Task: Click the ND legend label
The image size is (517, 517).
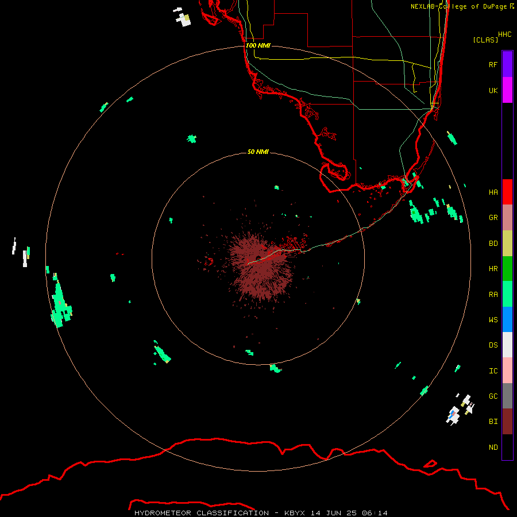Action: coord(493,447)
